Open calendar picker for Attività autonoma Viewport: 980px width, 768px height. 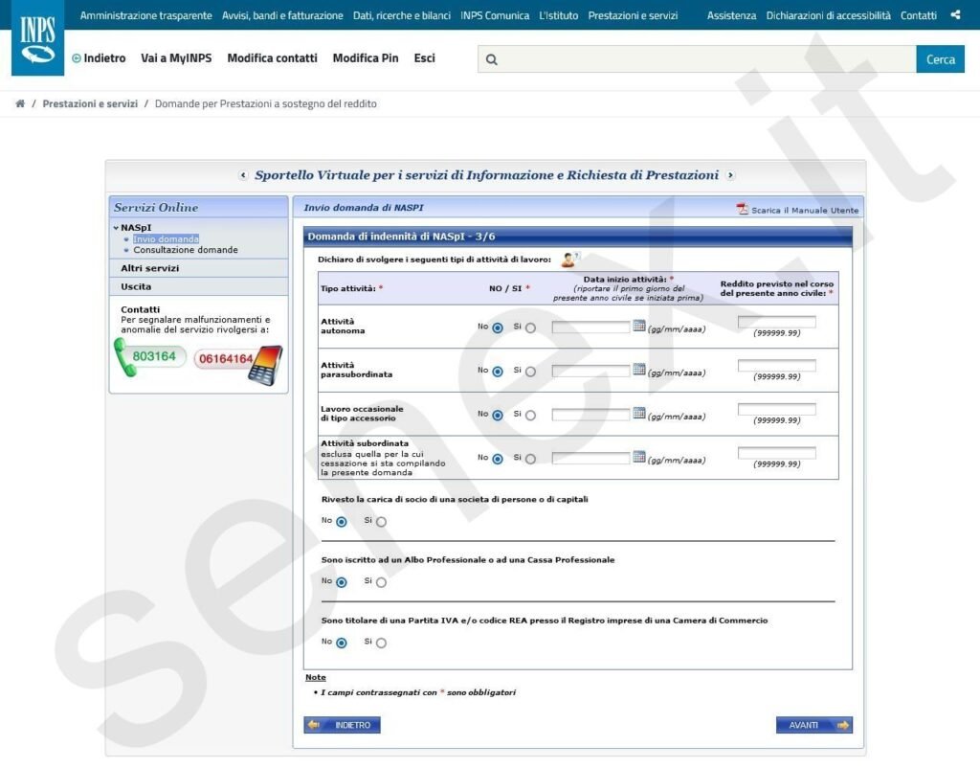point(639,327)
